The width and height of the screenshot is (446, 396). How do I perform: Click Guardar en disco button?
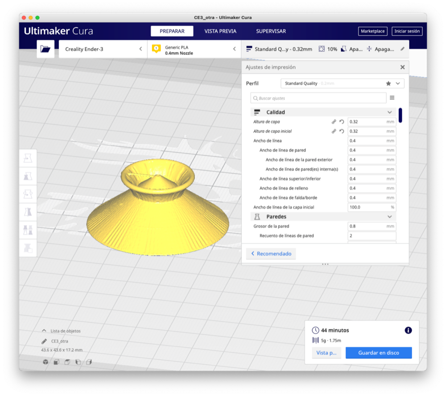click(379, 353)
